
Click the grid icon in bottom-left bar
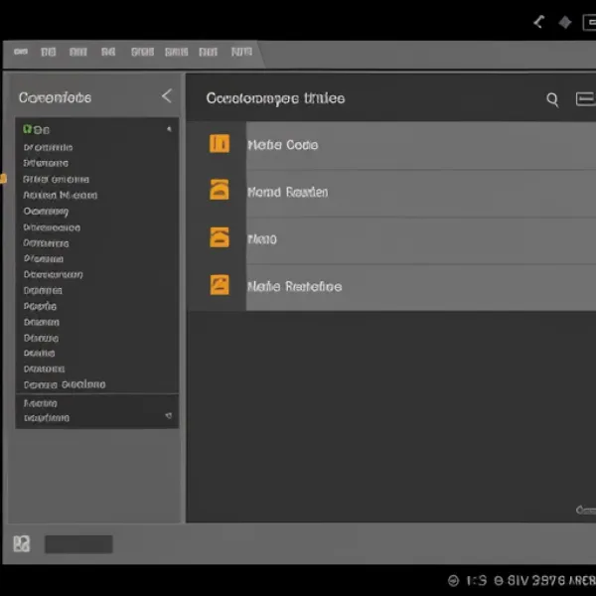pyautogui.click(x=22, y=544)
